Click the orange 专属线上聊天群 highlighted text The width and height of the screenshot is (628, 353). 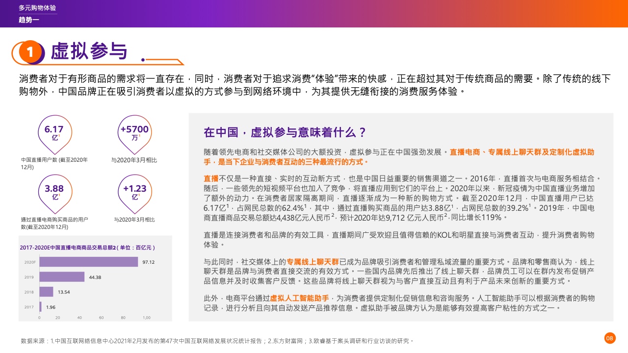point(313,261)
